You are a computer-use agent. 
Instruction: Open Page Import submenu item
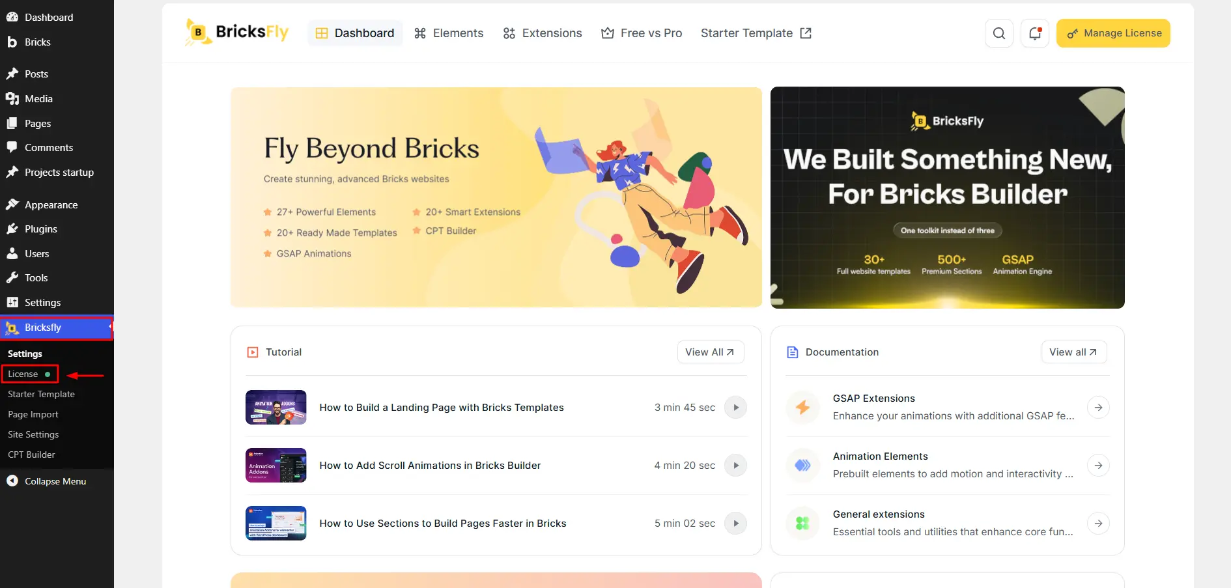coord(33,414)
